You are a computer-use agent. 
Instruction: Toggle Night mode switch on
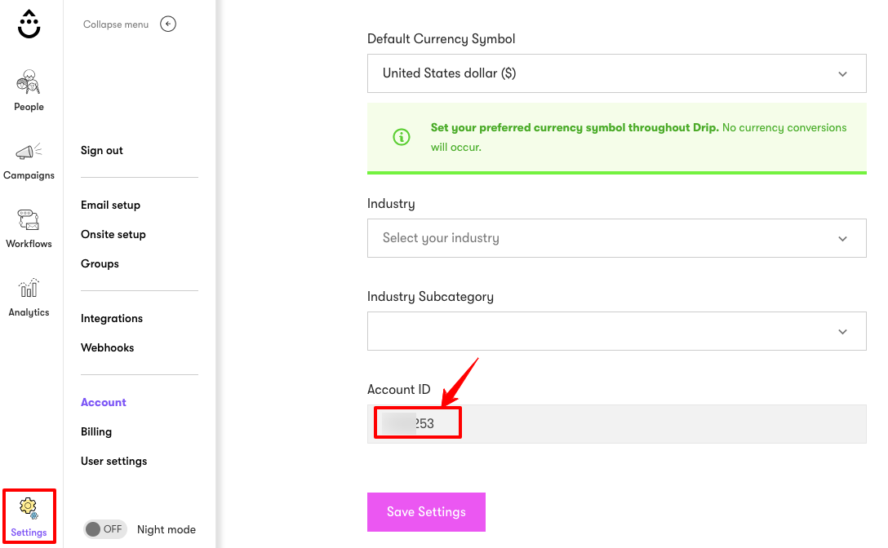104,529
